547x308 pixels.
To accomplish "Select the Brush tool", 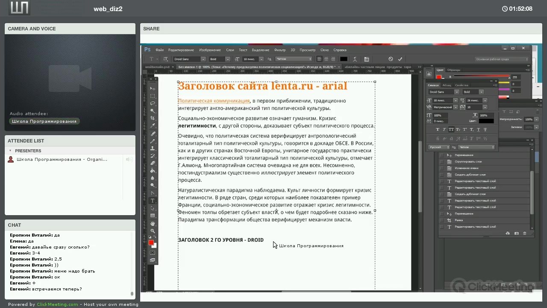I will 153,141.
